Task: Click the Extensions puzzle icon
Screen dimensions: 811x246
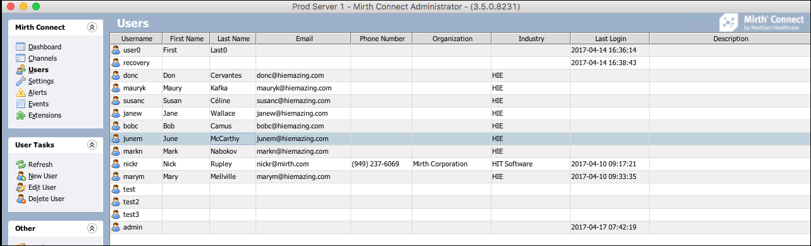Action: (x=20, y=115)
